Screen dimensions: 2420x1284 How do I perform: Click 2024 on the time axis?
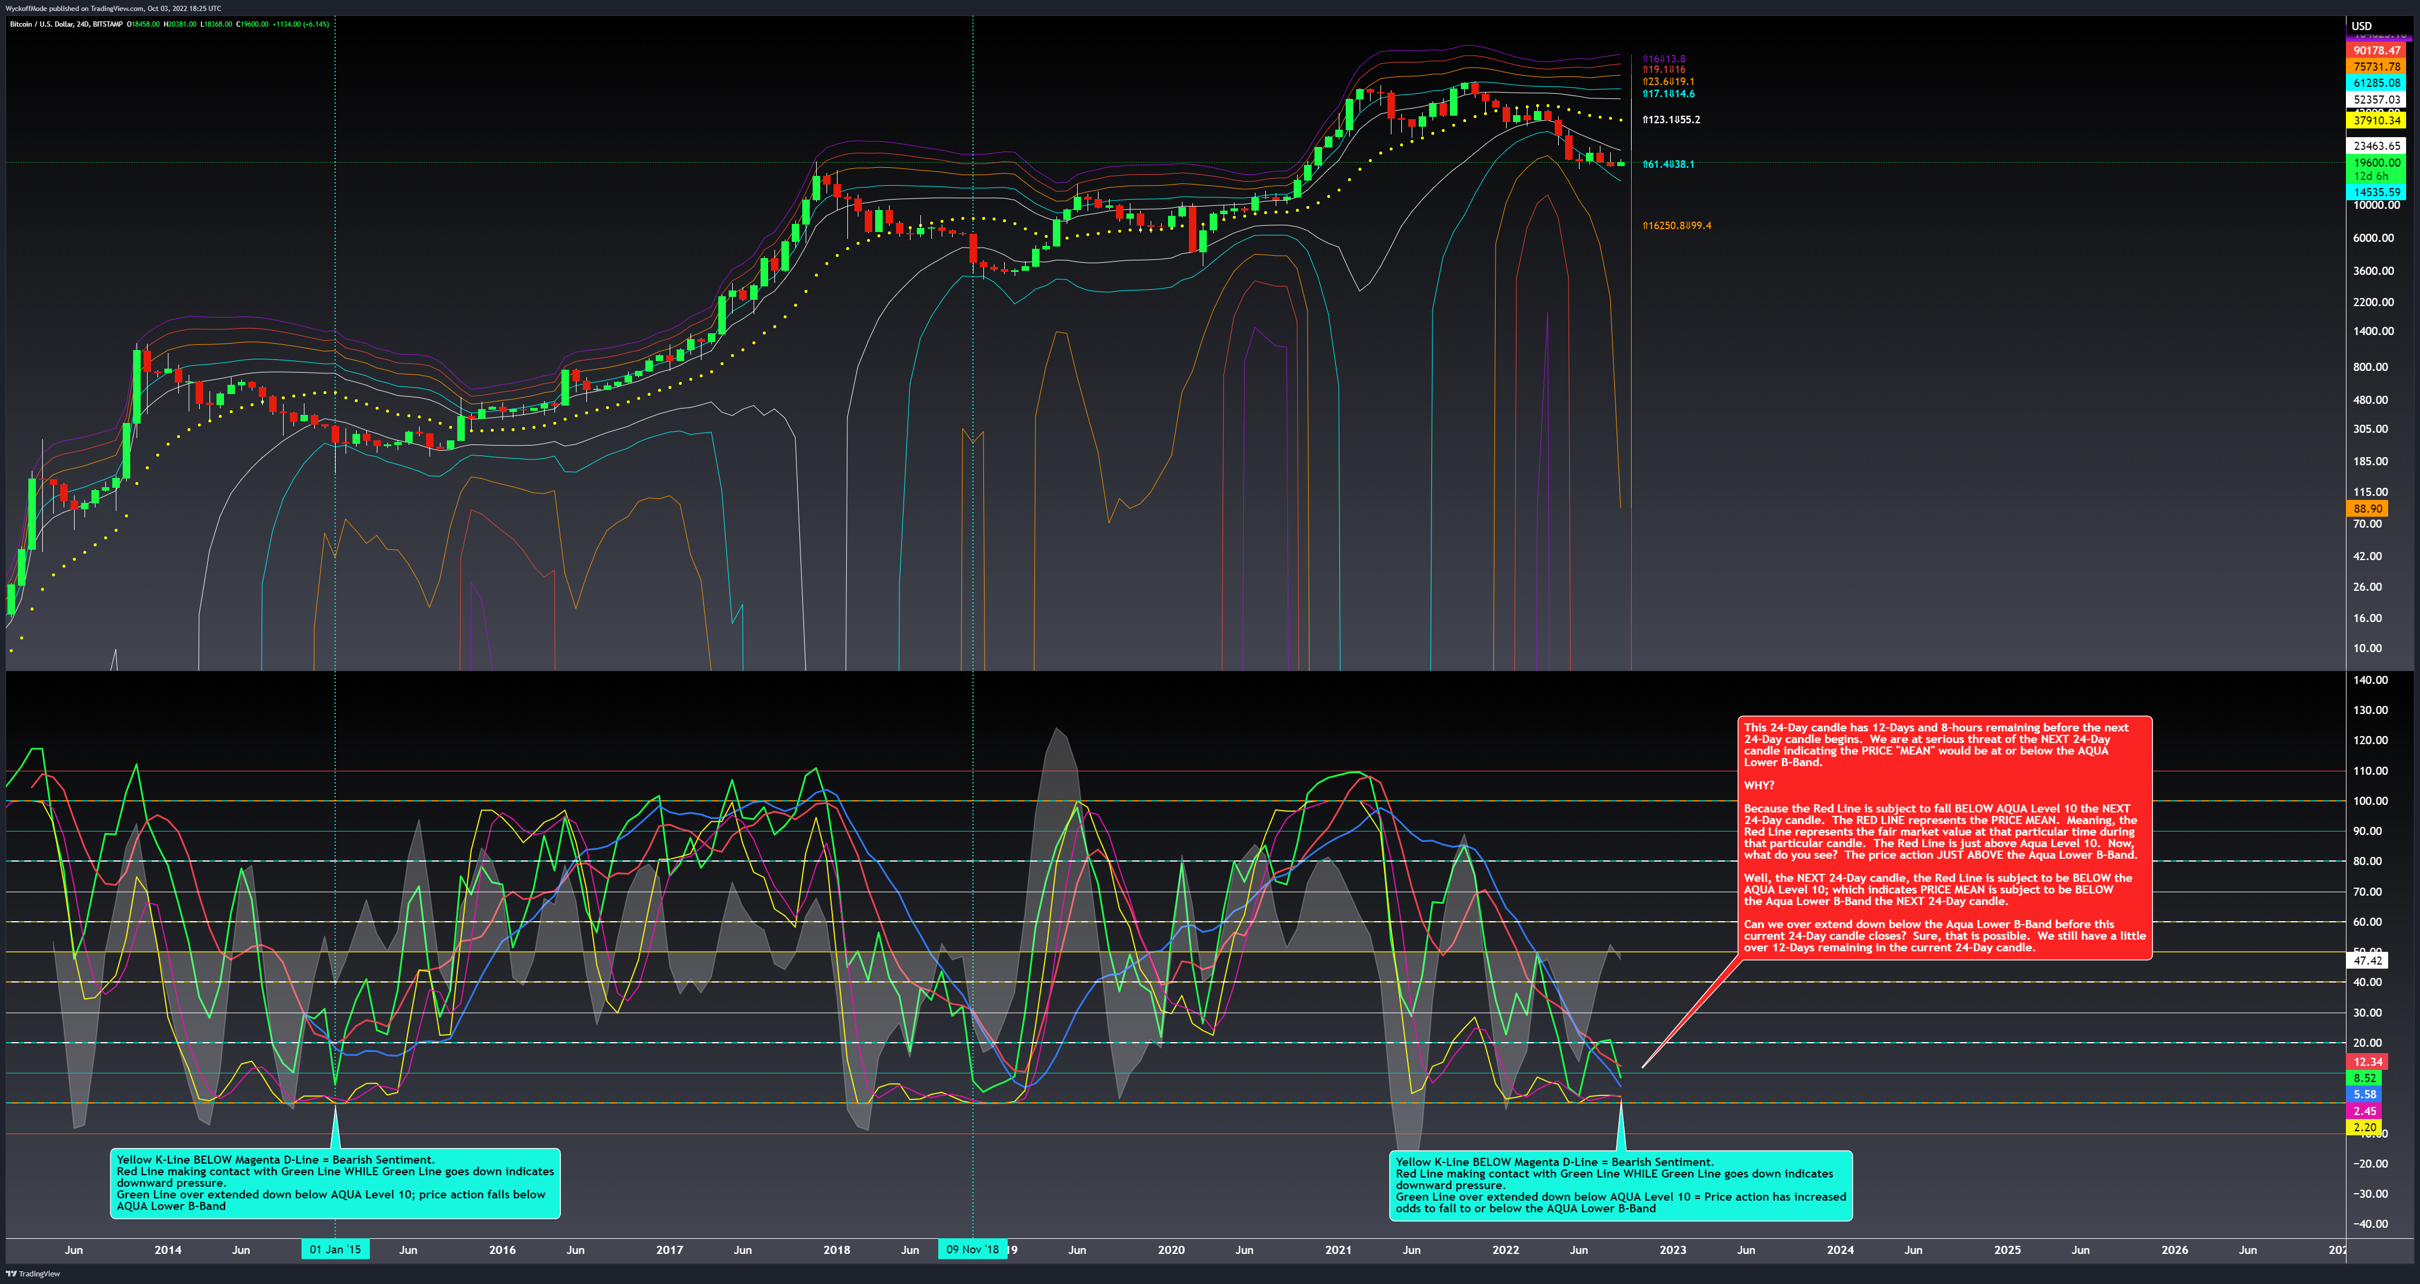[x=1841, y=1249]
